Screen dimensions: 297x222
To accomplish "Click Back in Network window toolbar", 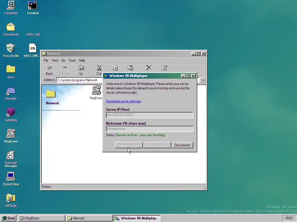I will (x=49, y=70).
